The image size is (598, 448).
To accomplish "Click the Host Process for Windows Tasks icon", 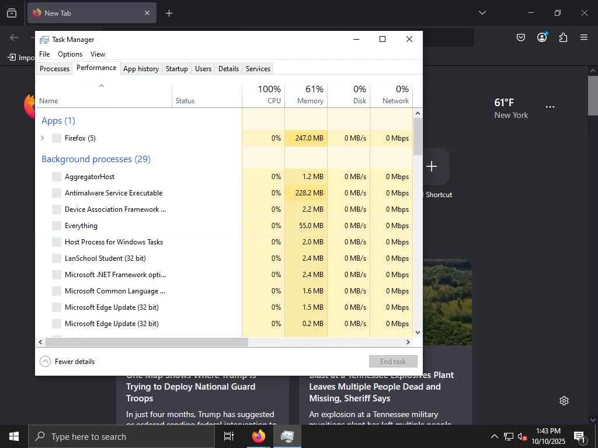I will coord(57,242).
